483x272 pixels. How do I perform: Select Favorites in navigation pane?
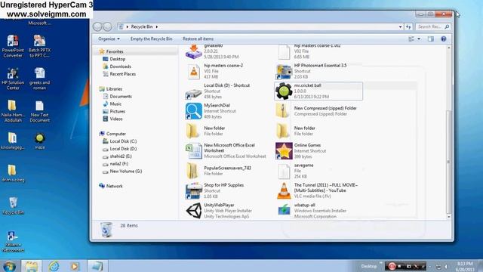click(115, 51)
